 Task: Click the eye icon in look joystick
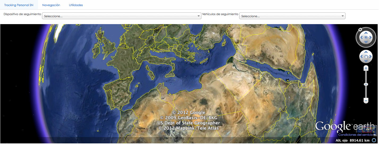[366, 38]
